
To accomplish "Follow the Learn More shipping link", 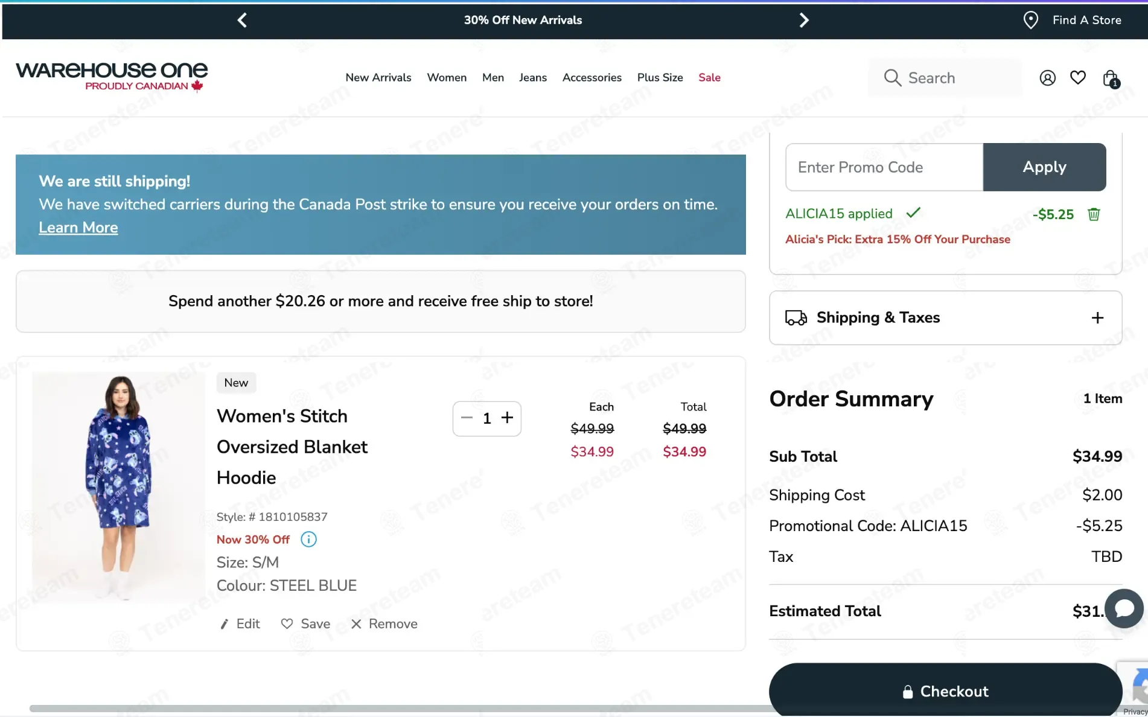I will (78, 228).
